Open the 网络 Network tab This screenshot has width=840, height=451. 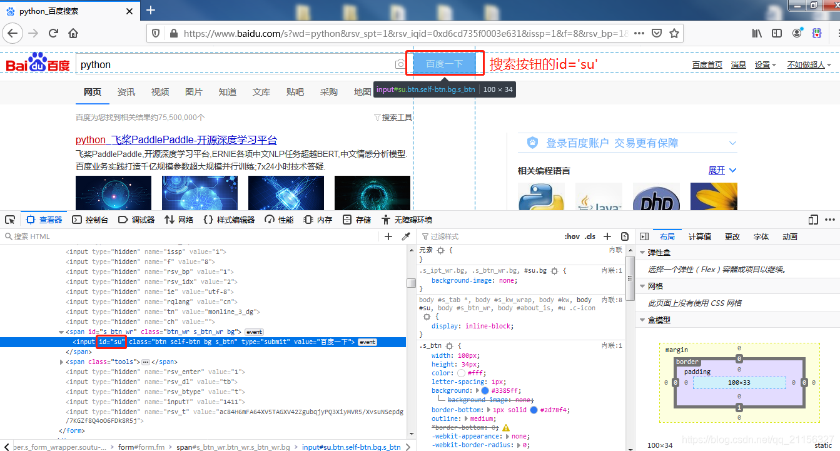coord(179,220)
